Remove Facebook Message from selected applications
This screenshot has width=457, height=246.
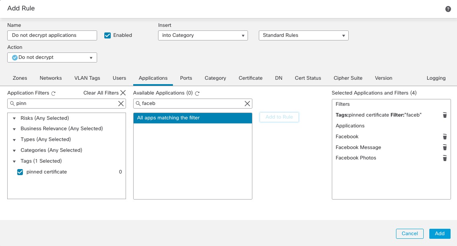coord(445,147)
